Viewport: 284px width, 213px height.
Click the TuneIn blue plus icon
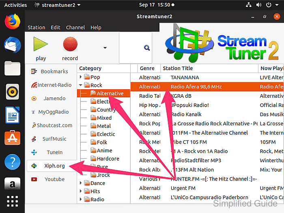coord(34,152)
